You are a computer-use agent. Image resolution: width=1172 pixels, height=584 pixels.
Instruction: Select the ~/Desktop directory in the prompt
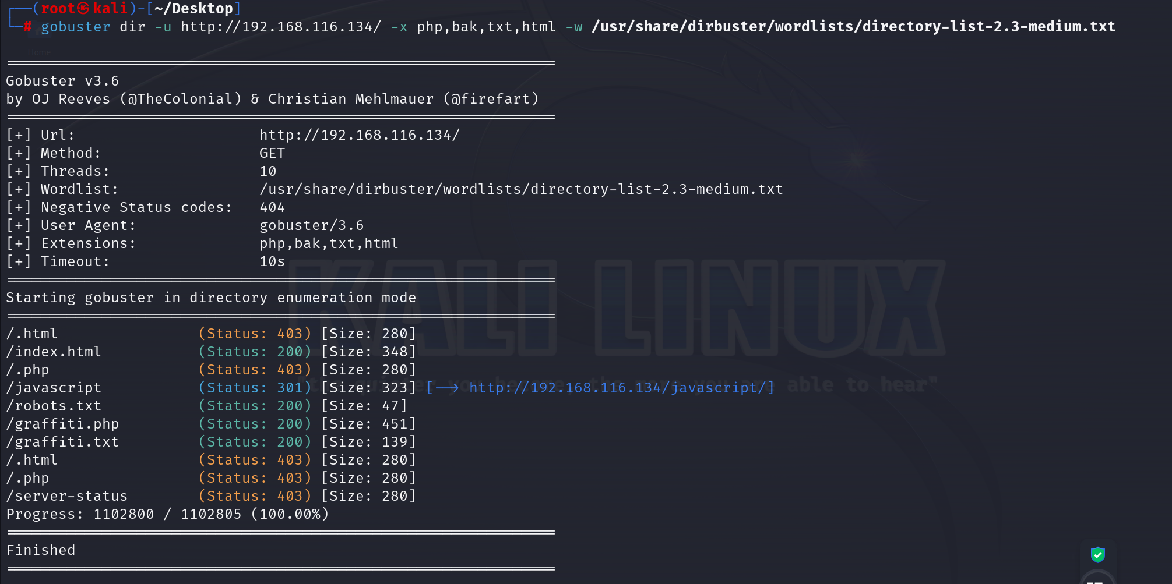point(193,9)
